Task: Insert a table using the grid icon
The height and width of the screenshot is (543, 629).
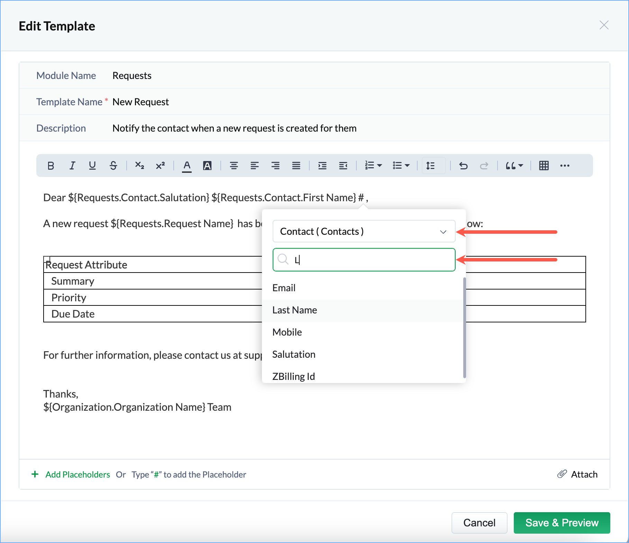Action: [x=544, y=166]
